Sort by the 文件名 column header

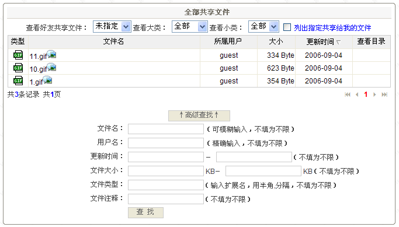[x=114, y=41]
